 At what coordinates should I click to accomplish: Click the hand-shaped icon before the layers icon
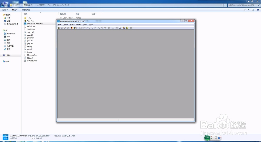(x=105, y=28)
